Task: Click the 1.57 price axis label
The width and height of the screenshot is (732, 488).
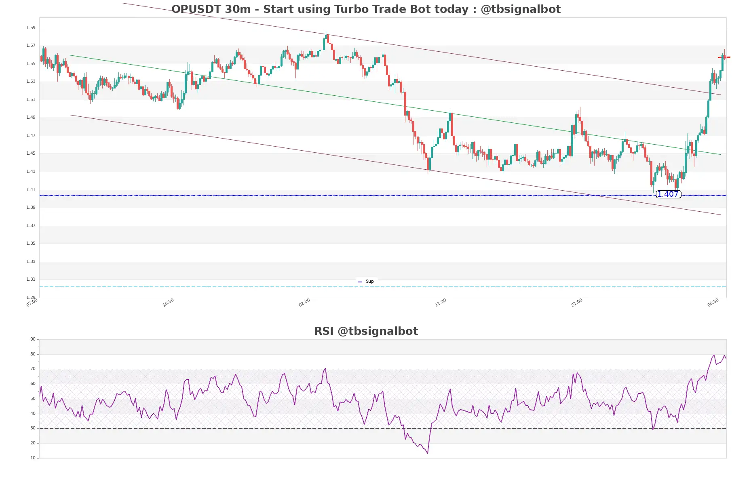Action: pyautogui.click(x=31, y=46)
